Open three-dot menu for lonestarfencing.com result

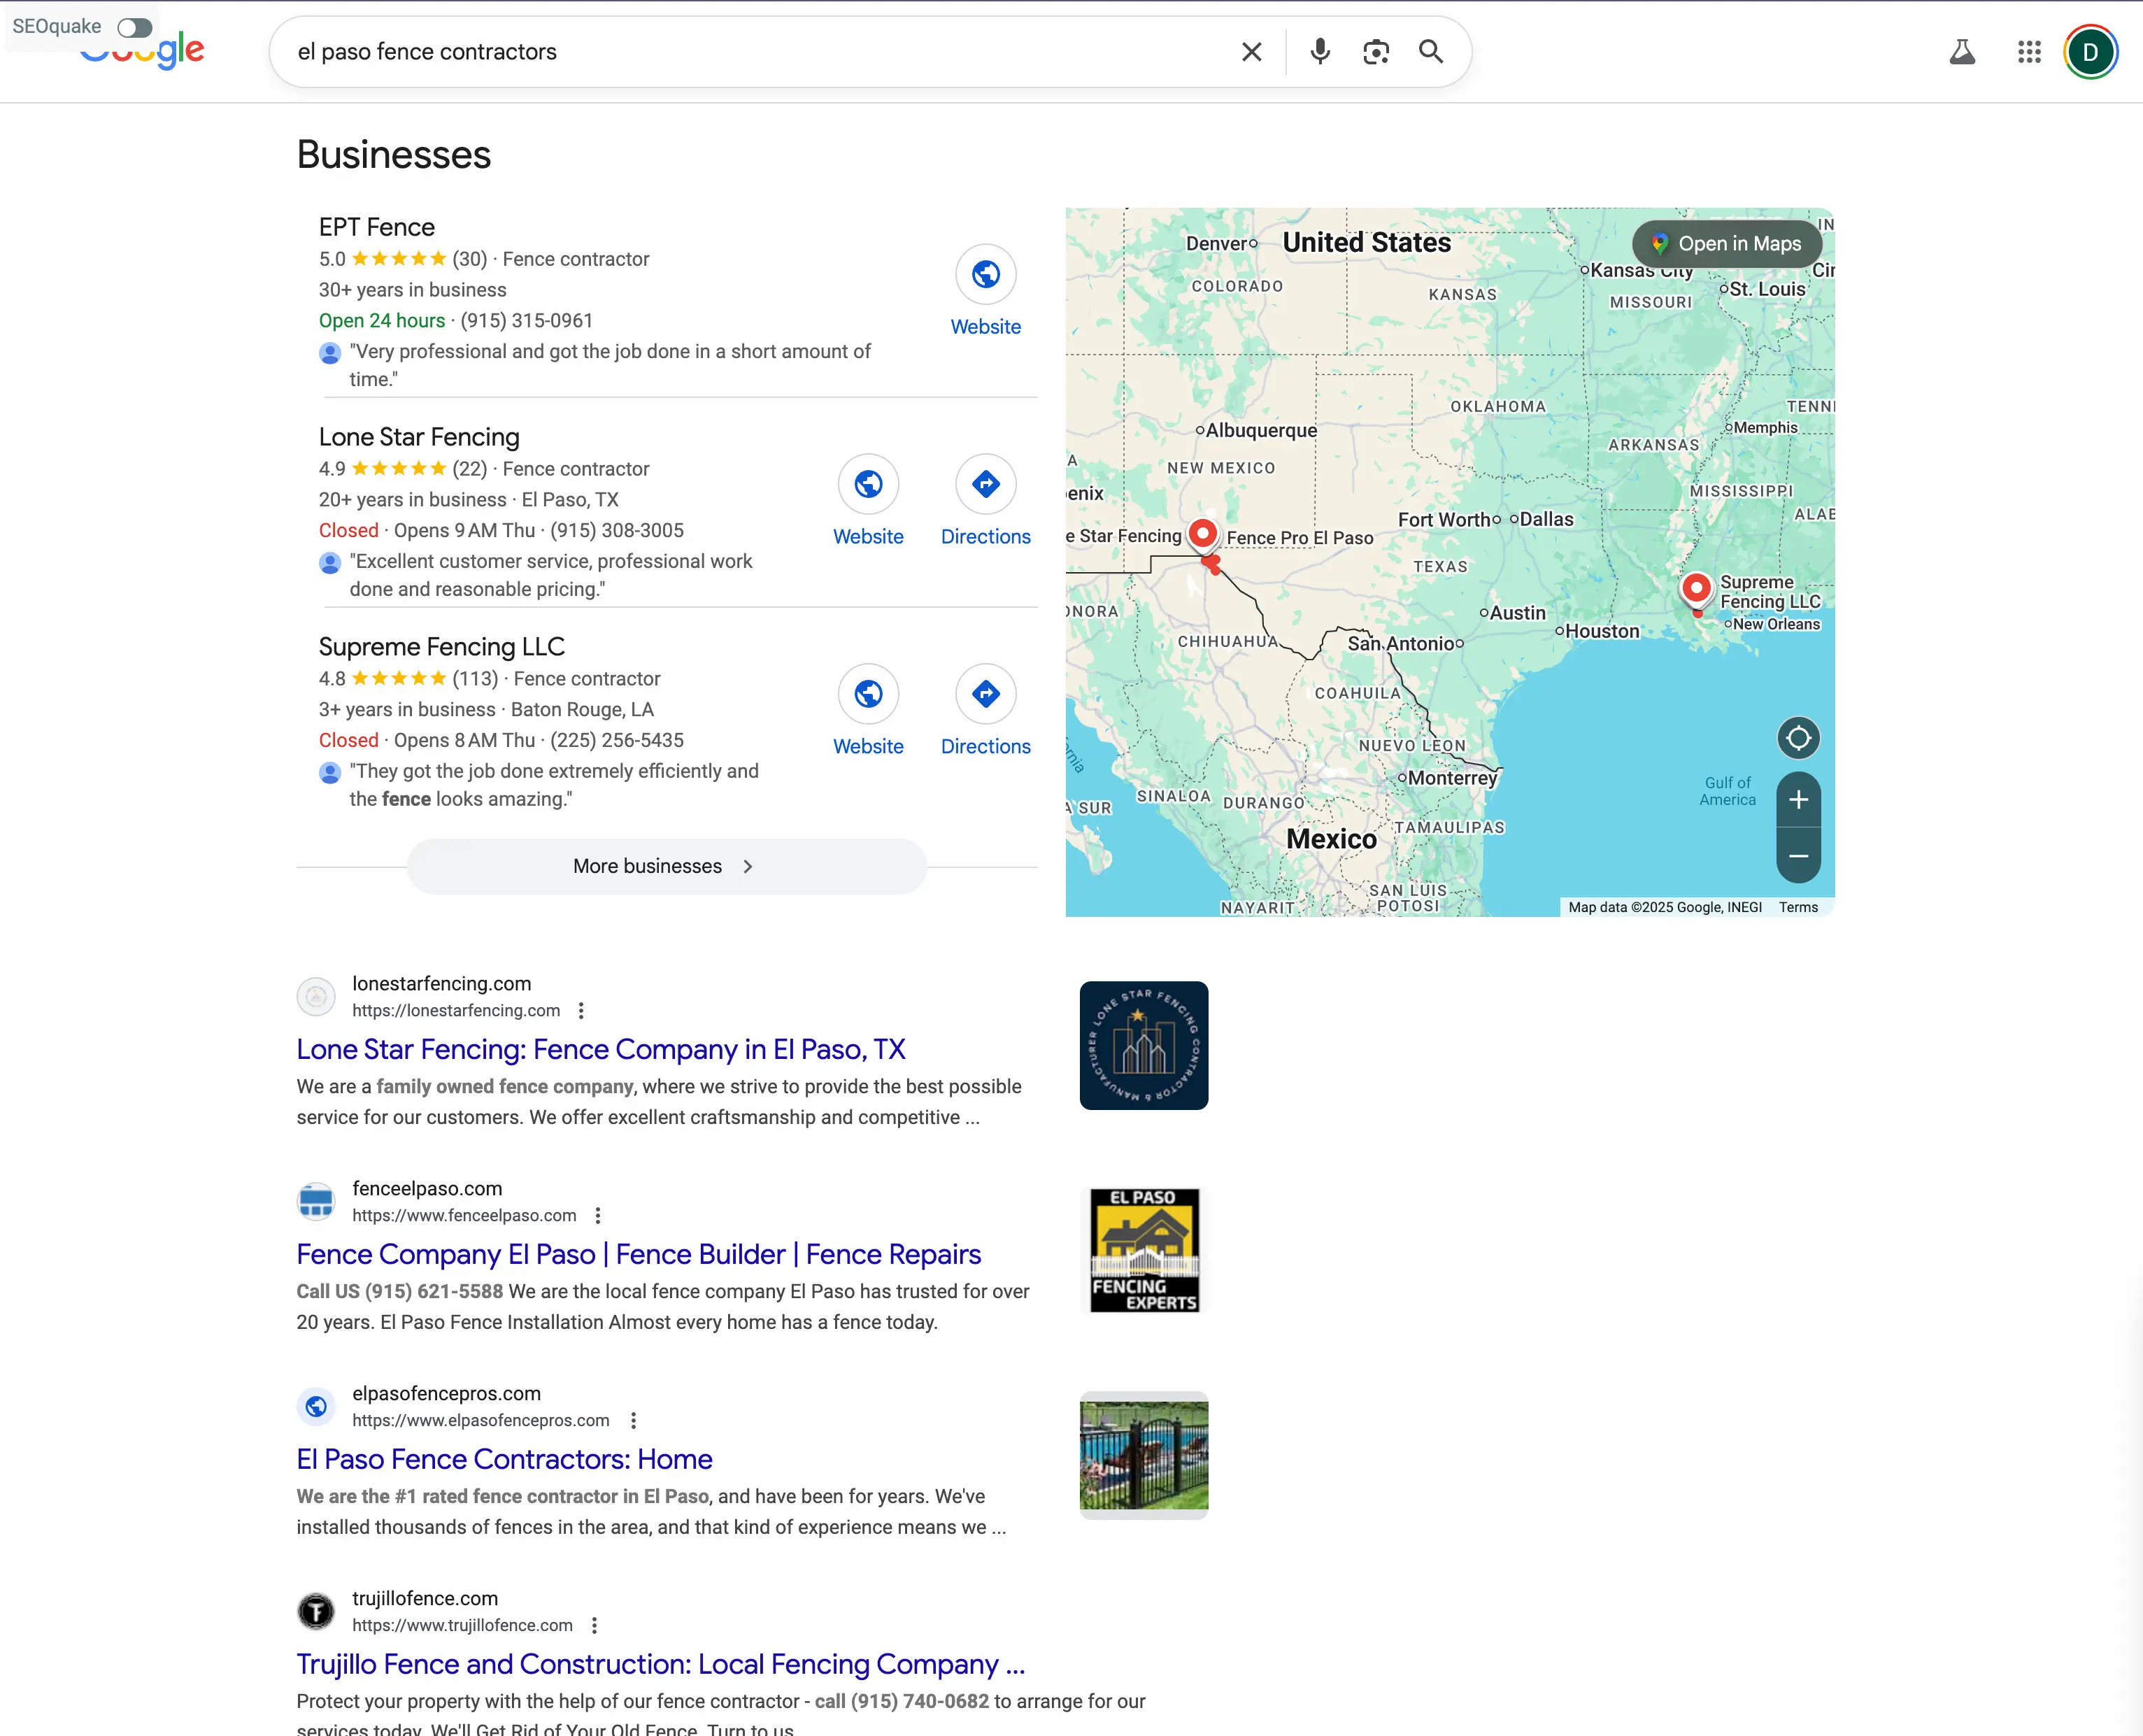582,1010
